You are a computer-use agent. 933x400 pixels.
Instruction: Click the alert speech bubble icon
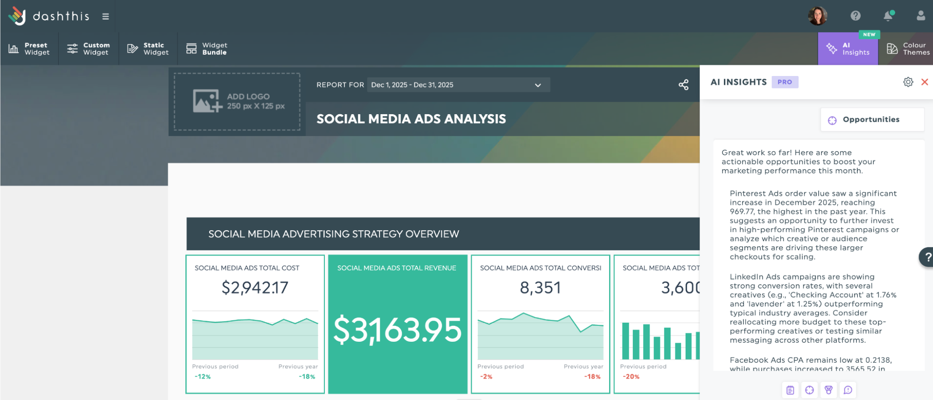pos(848,390)
